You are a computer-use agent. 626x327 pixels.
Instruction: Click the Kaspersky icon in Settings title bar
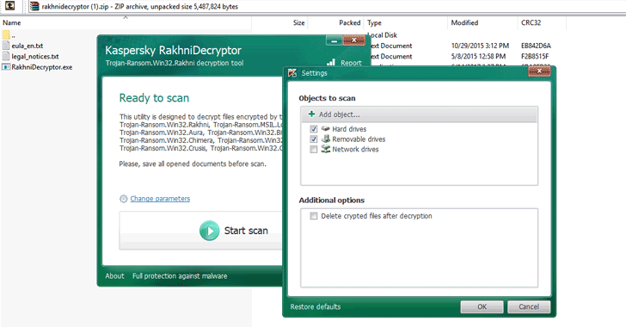point(292,73)
